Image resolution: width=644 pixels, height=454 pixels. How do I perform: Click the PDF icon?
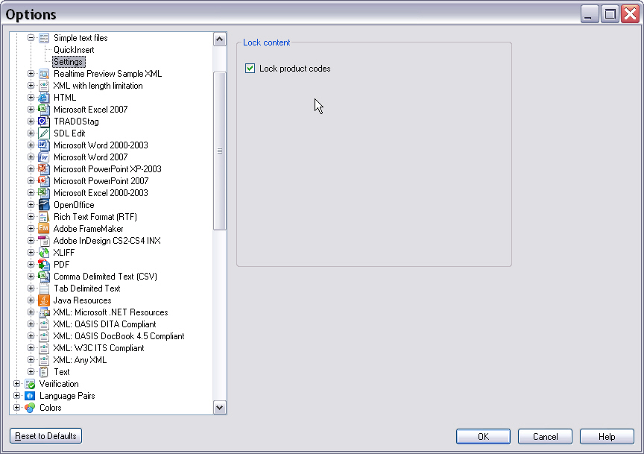coord(44,265)
